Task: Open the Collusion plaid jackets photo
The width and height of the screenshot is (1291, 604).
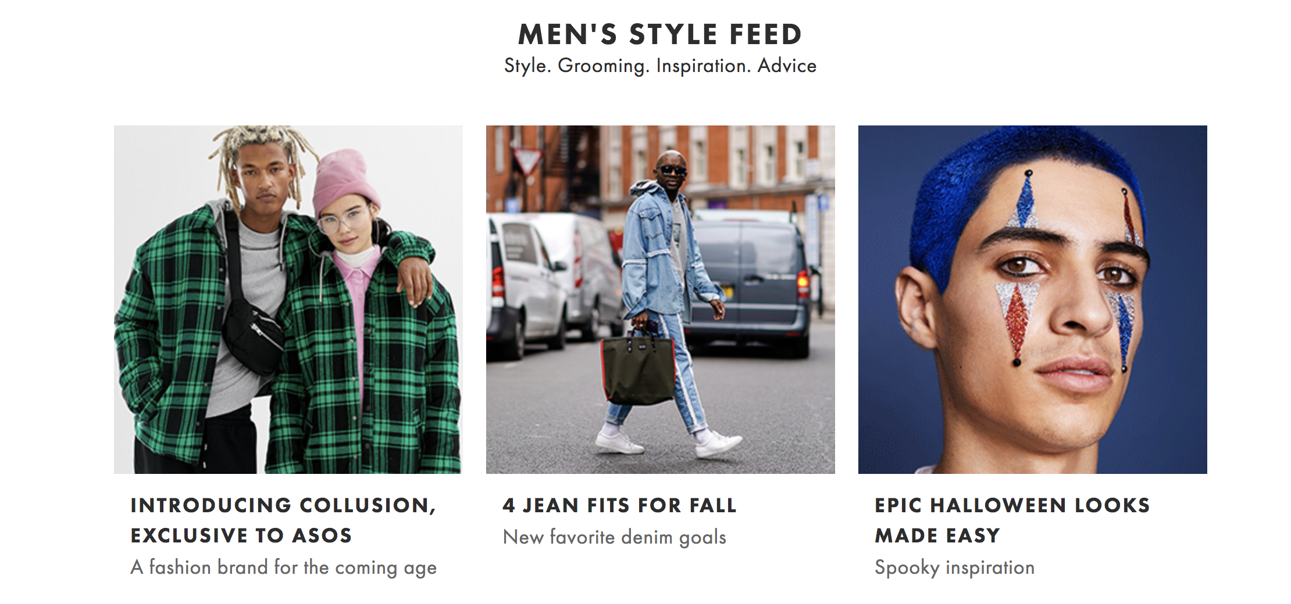Action: (288, 299)
